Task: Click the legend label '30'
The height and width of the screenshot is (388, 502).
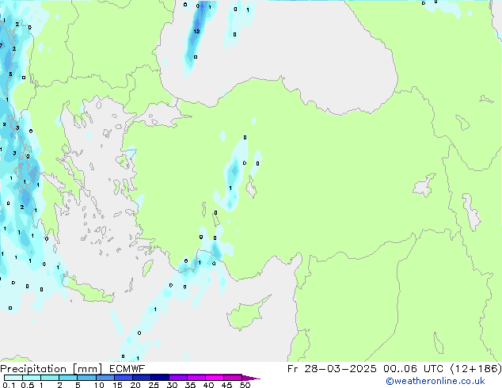Action: (x=172, y=385)
